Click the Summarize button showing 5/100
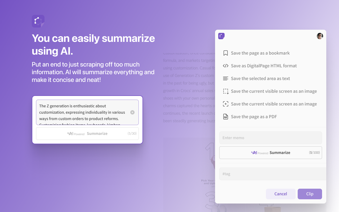 coord(270,153)
